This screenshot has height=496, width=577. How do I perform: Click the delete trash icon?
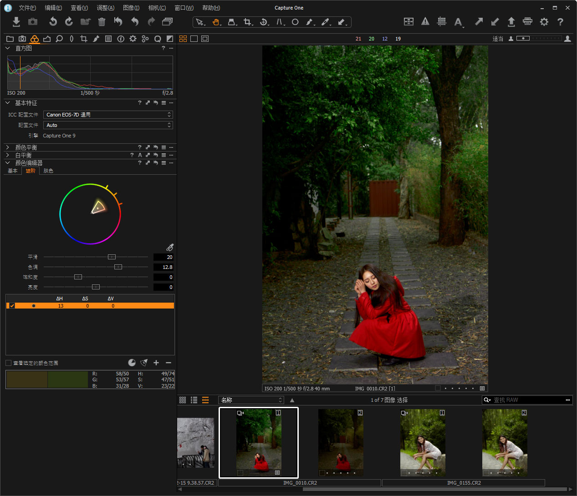(x=102, y=21)
